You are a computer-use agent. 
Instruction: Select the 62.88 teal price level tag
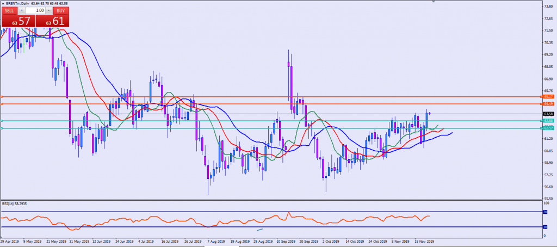tap(548, 120)
